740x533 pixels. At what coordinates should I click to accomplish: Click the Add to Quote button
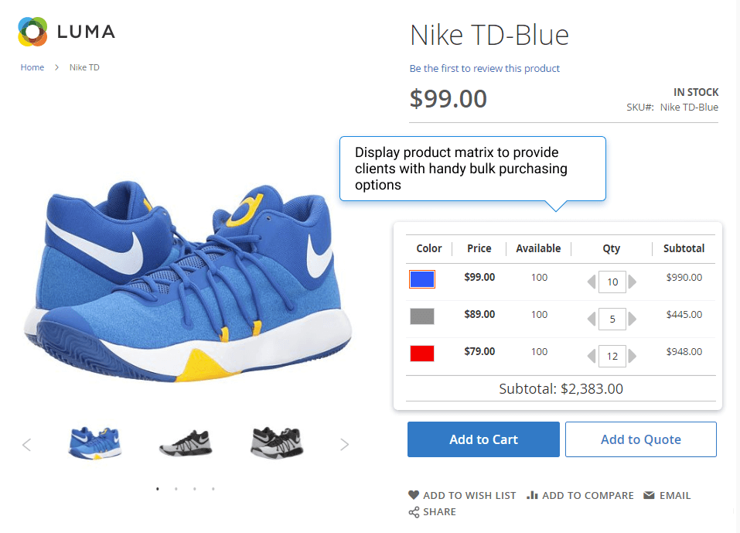[x=641, y=439]
